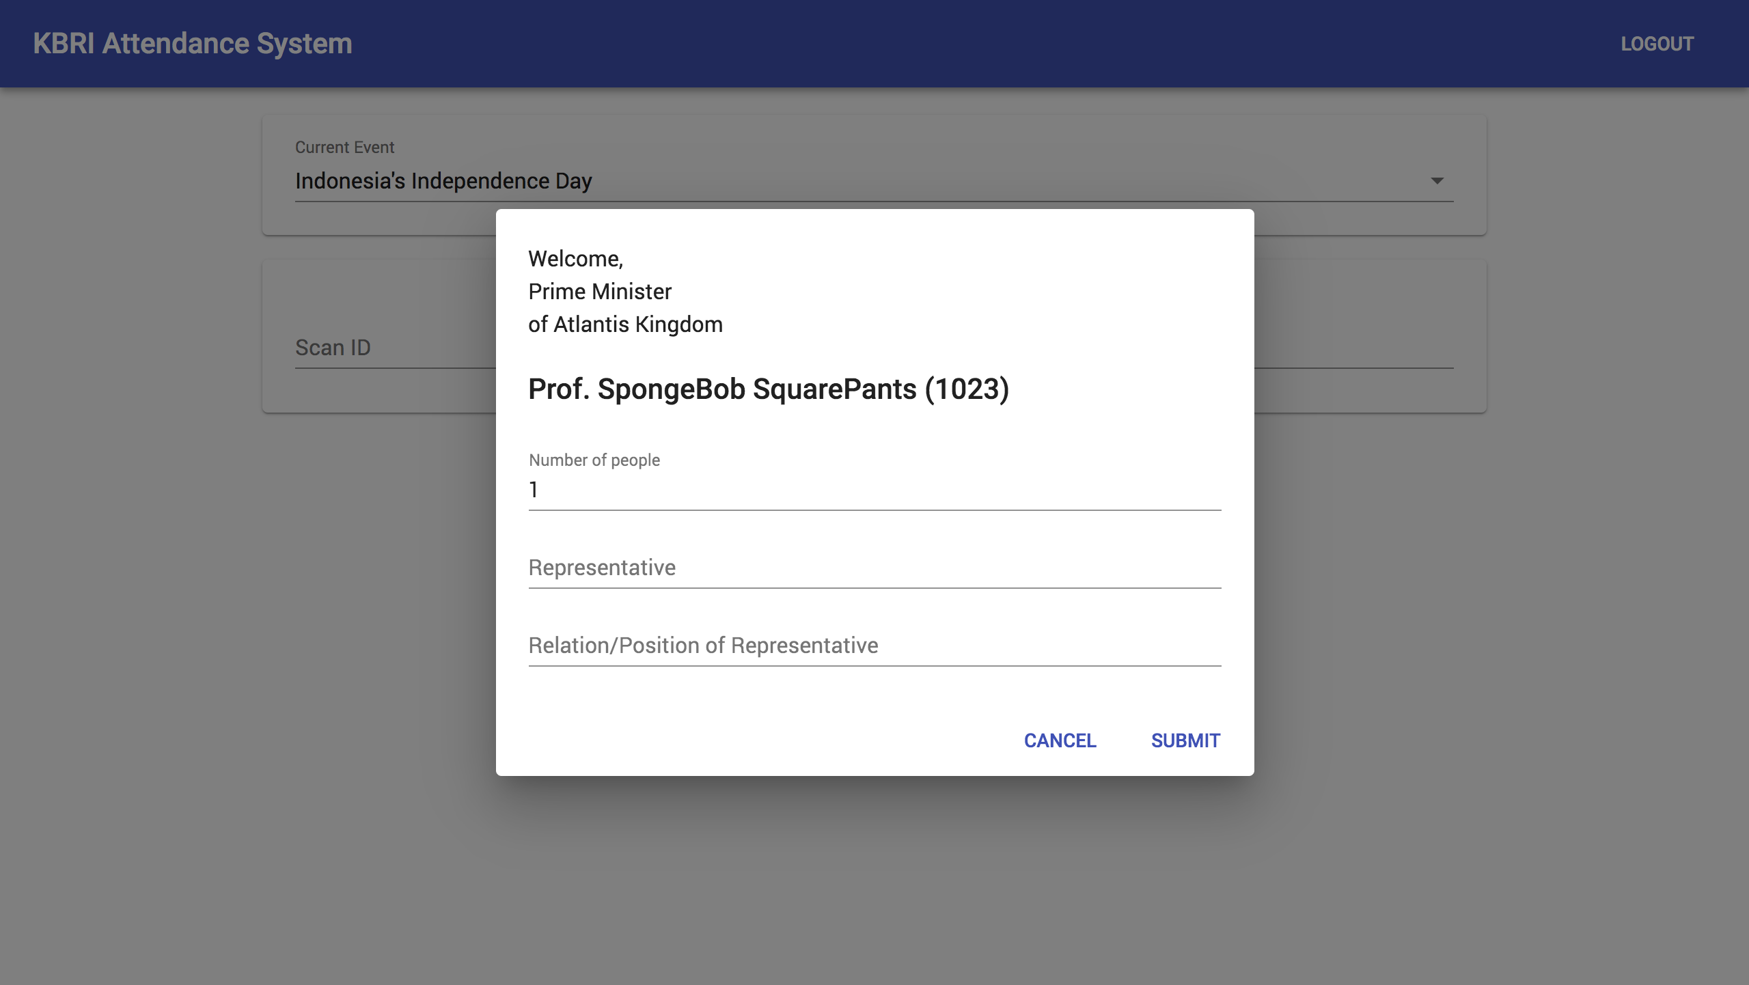The width and height of the screenshot is (1749, 985).
Task: Open the Indonesia's Independence Day event selector
Action: [874, 181]
